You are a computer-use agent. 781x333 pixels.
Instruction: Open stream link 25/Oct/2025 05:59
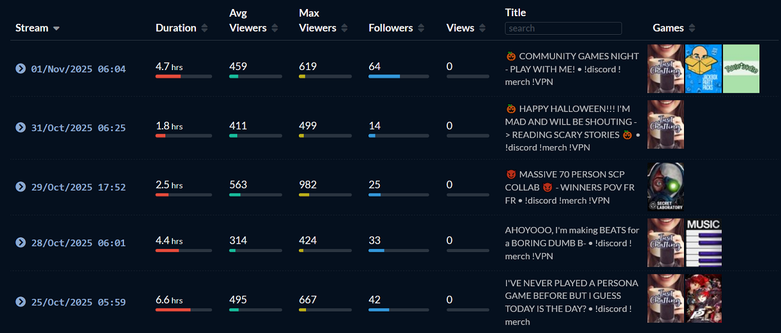coord(78,302)
